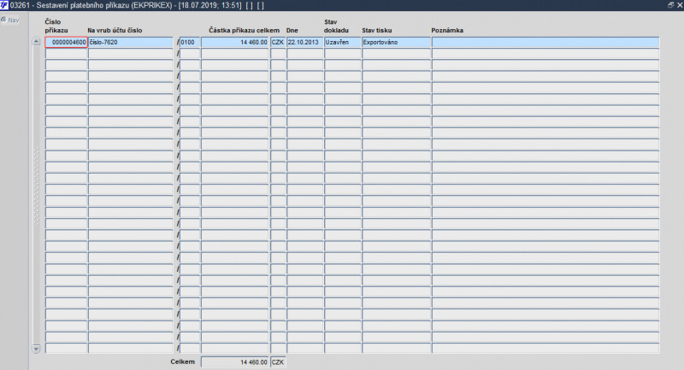Viewport: 684px width, 370px height.
Task: Click account field číslo-7620
Action: click(x=131, y=42)
